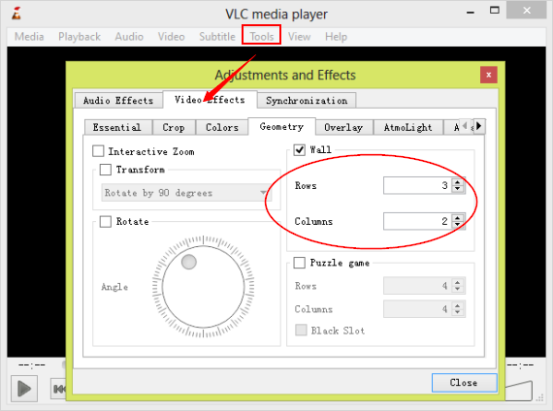Enable the Transform checkbox

tap(106, 170)
